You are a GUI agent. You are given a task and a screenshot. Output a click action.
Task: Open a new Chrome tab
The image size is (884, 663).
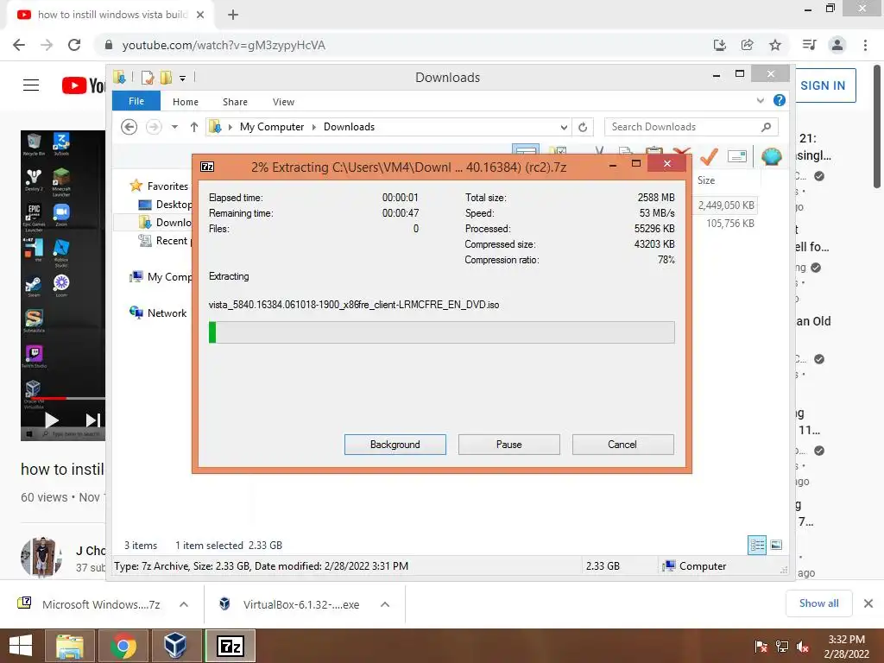(x=233, y=15)
